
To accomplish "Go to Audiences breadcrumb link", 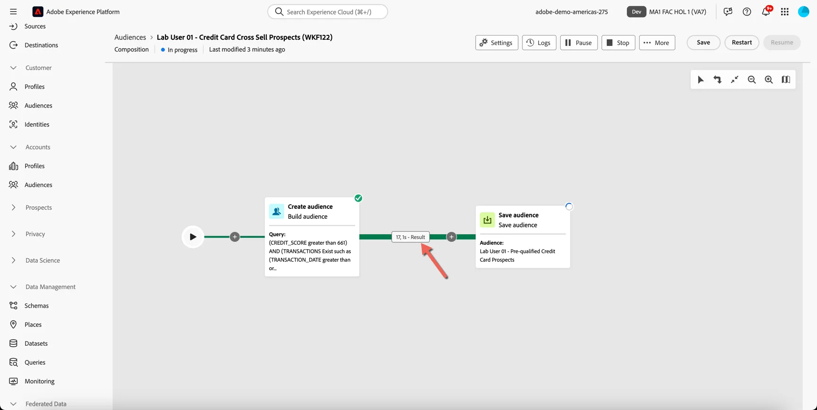I will point(130,37).
